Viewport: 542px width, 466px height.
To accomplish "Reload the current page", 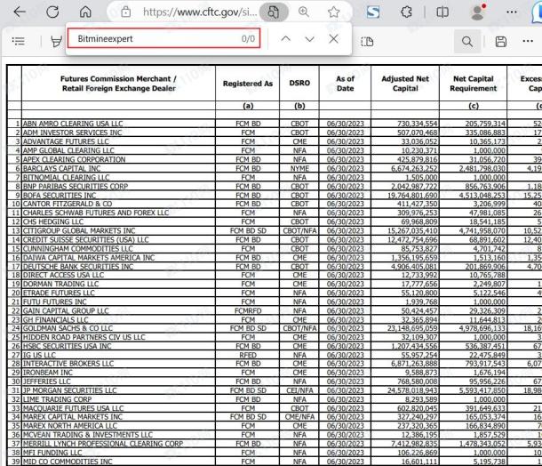I will (x=52, y=12).
